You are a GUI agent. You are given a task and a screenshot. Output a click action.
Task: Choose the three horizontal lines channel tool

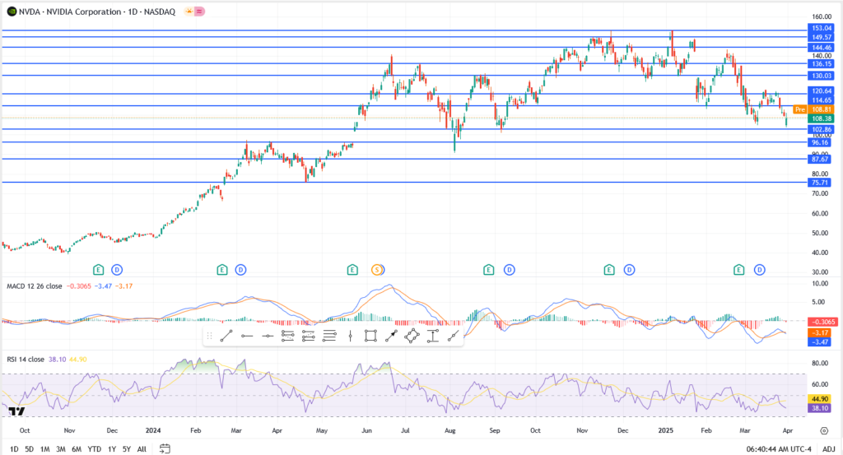[x=329, y=336]
